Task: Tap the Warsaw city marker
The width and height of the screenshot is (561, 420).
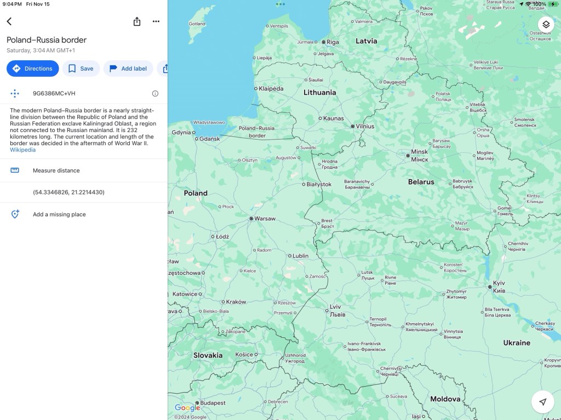Action: pos(251,218)
